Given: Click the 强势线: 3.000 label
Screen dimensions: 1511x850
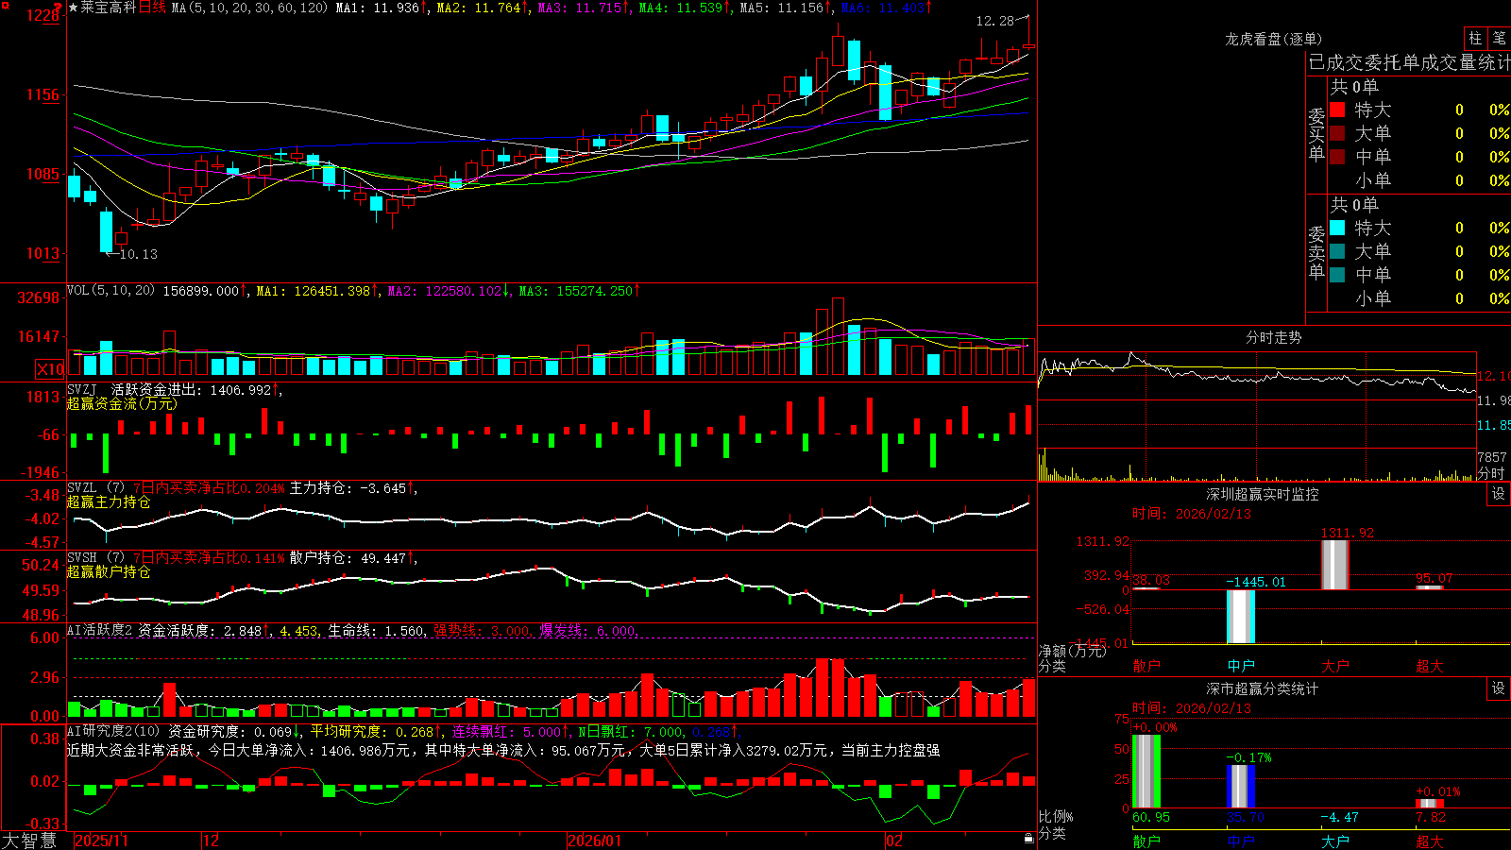Looking at the screenshot, I should 483,630.
